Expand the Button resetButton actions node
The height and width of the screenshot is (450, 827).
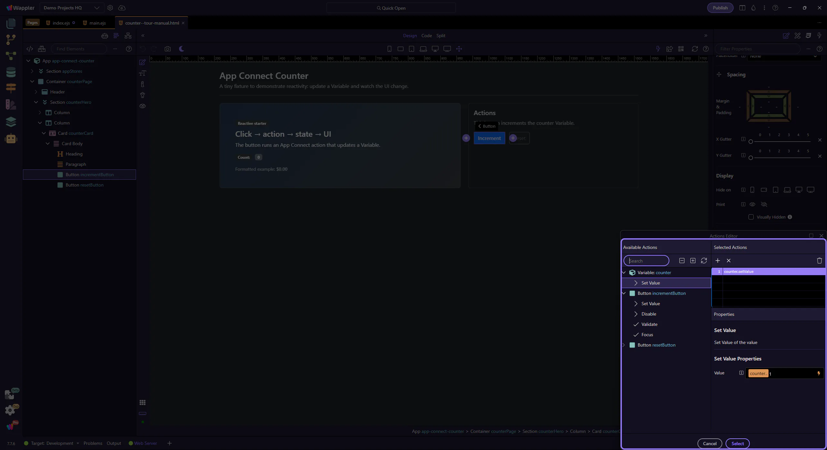(624, 345)
